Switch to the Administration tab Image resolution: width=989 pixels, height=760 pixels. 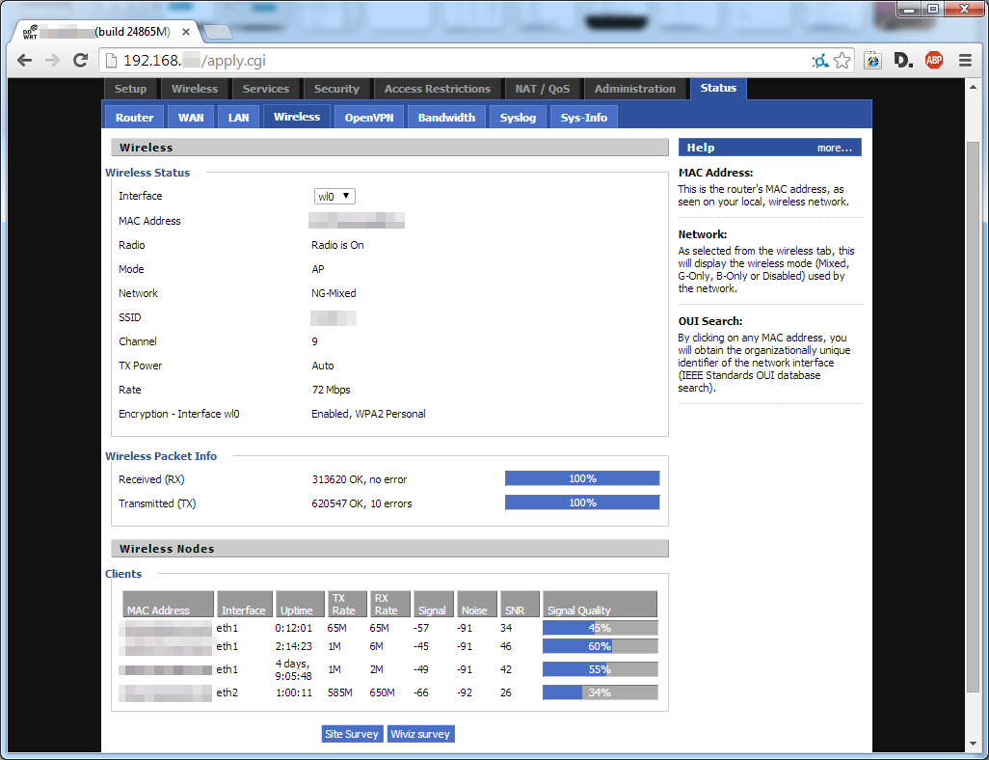click(635, 88)
